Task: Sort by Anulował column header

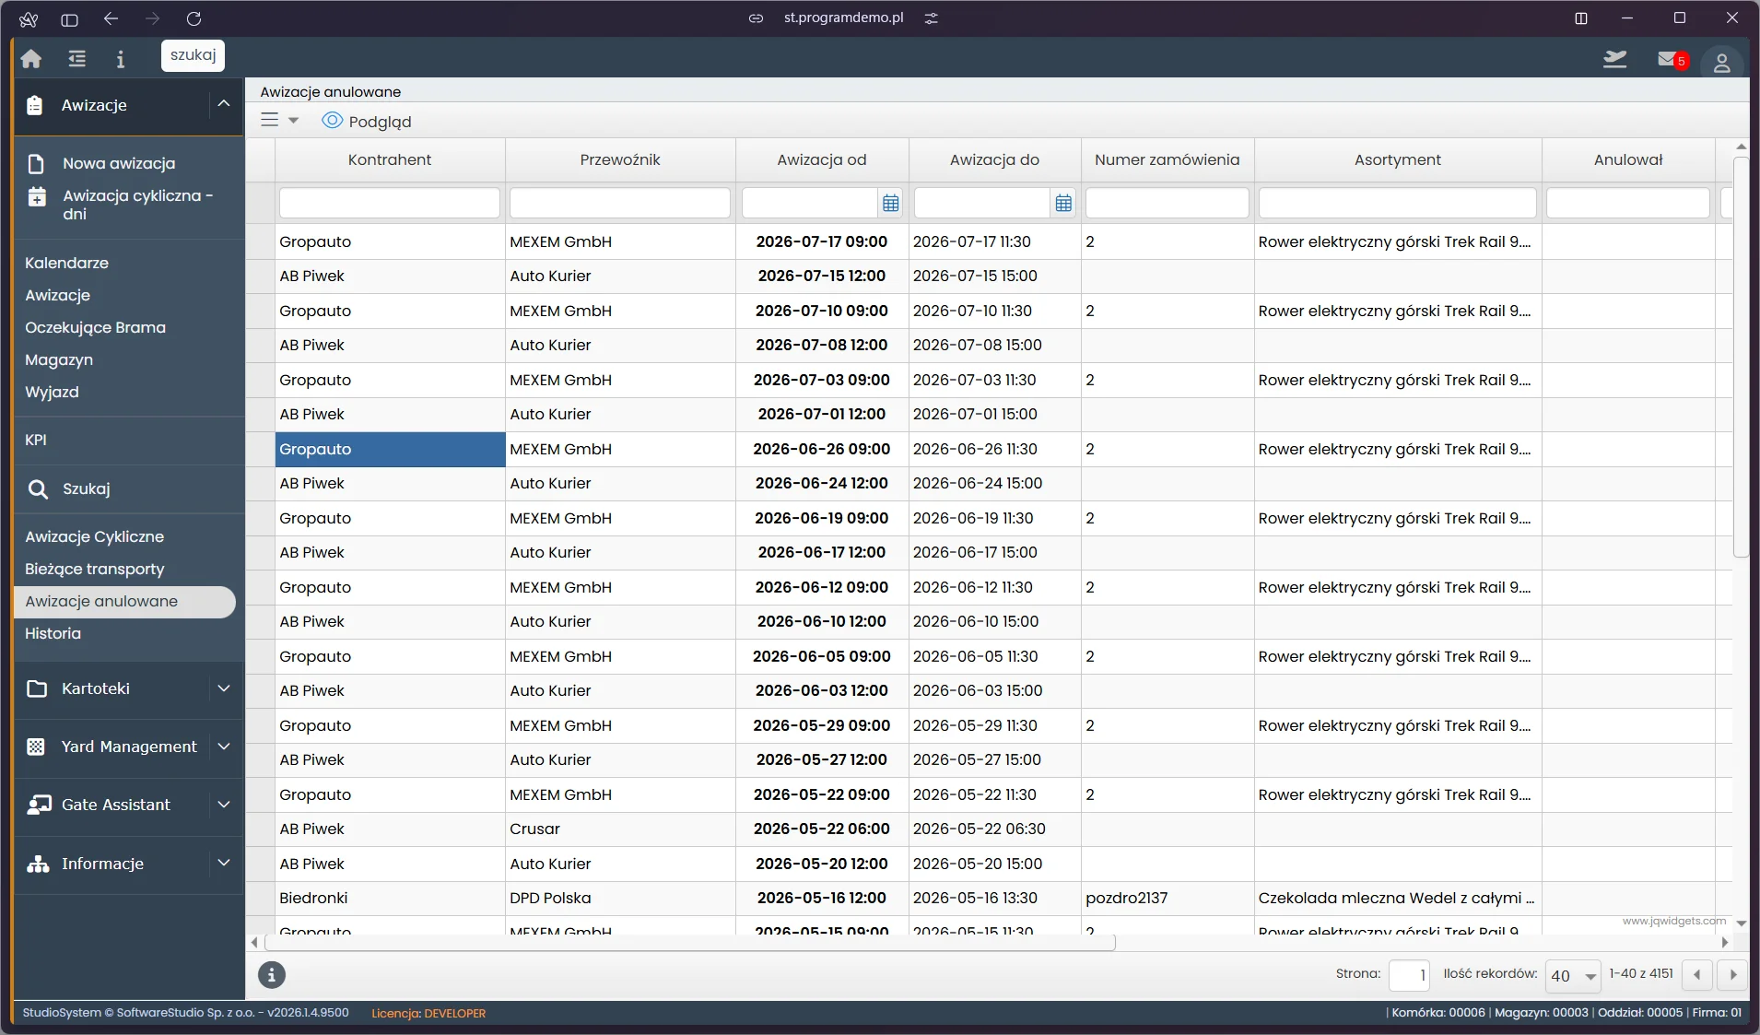Action: 1628,159
